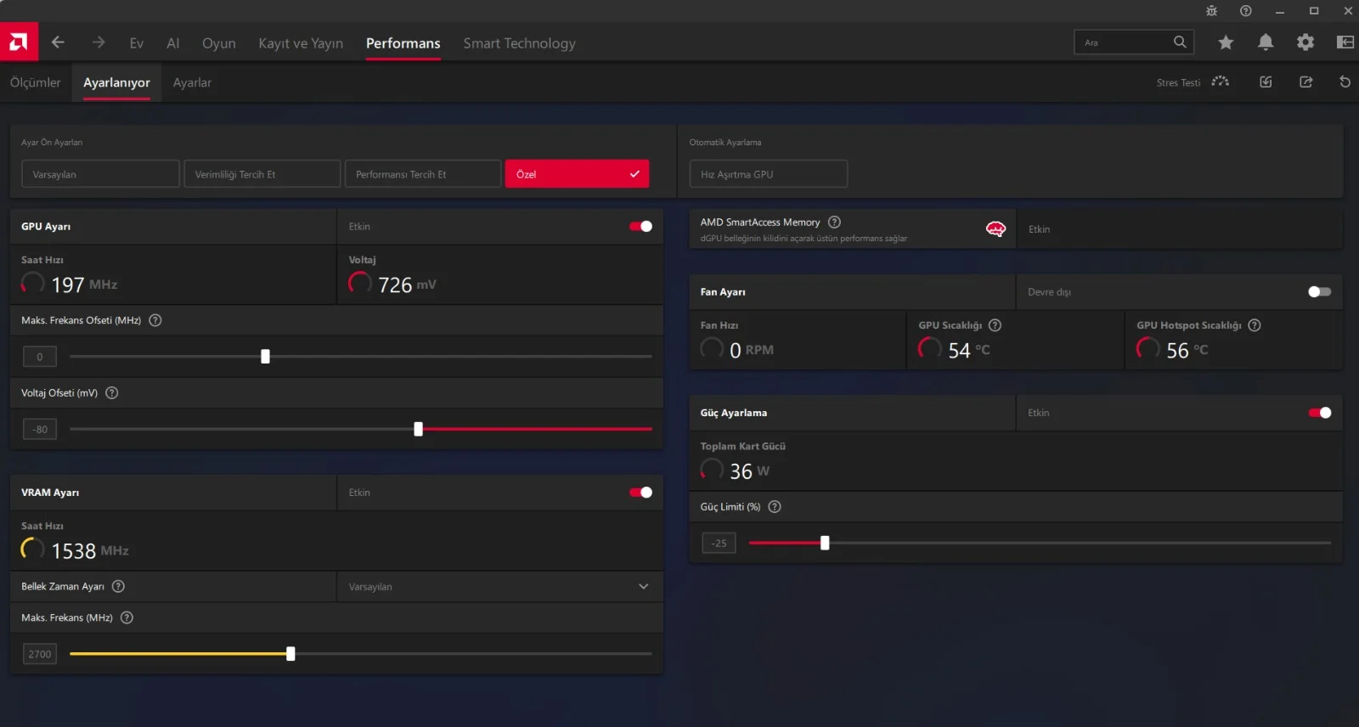Click the voltage offset value field -80
The image size is (1359, 727).
pyautogui.click(x=40, y=430)
